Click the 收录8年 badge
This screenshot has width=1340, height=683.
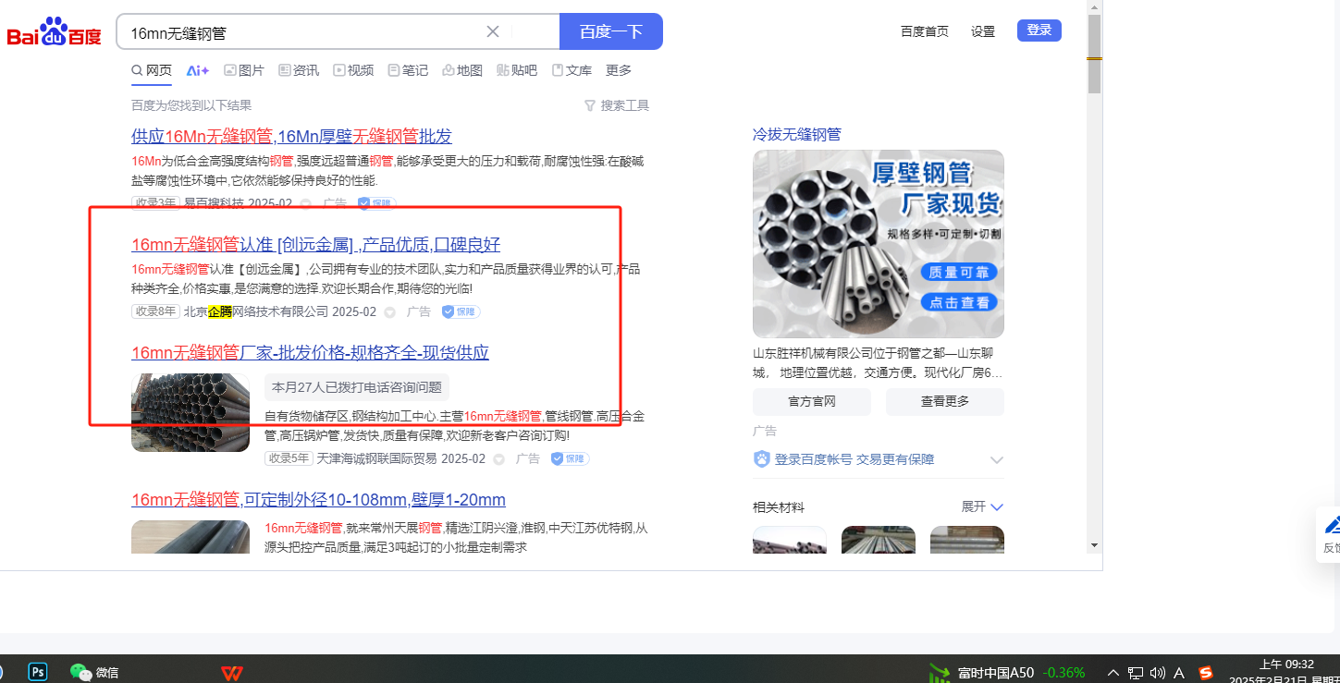click(154, 311)
